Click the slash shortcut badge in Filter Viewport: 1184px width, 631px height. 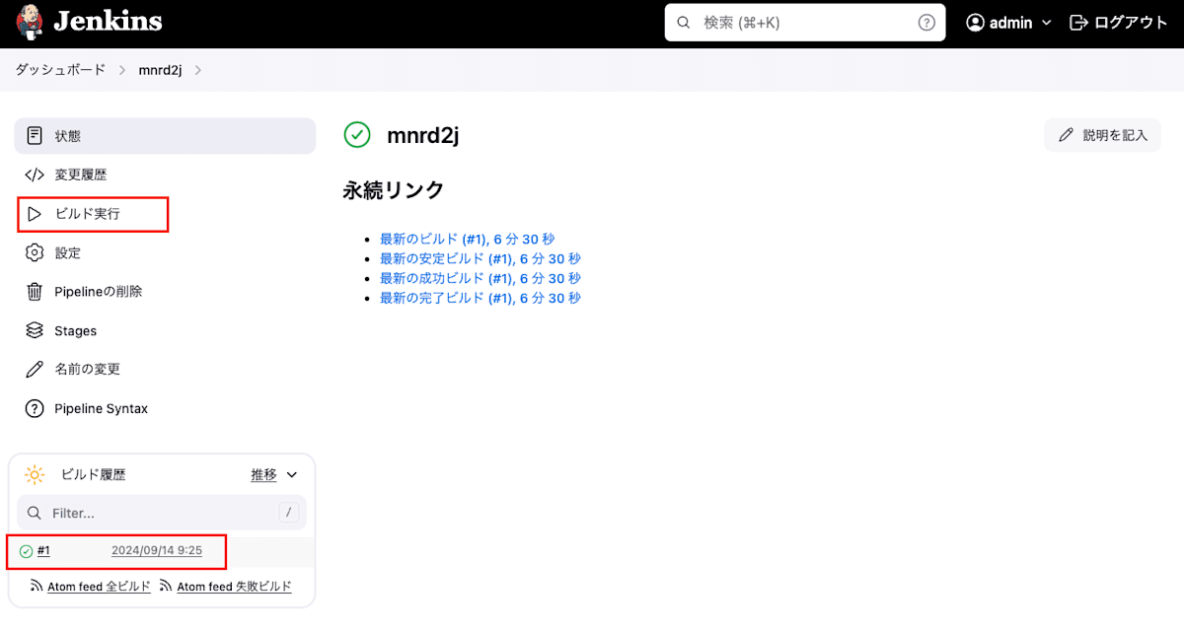289,513
